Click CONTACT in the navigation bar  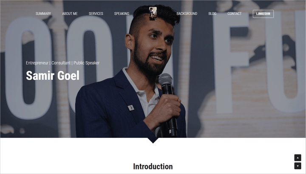tap(234, 14)
